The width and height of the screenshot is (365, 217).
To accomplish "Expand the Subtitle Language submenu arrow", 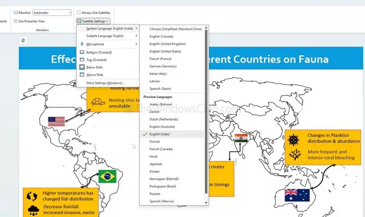I will tap(136, 35).
